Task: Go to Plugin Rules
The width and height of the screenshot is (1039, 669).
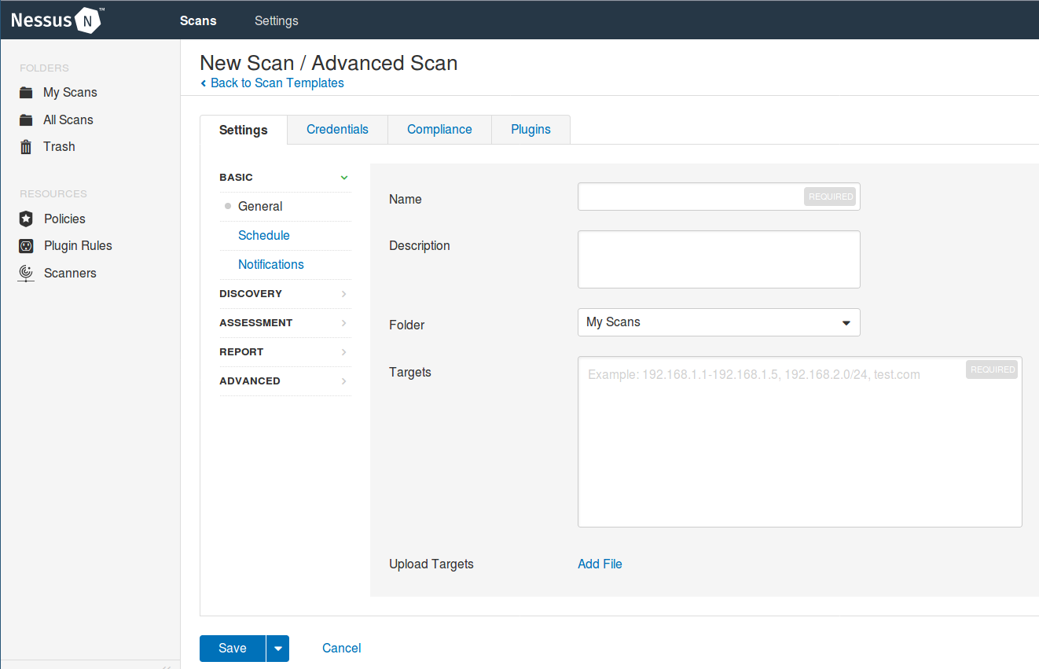Action: [x=78, y=246]
